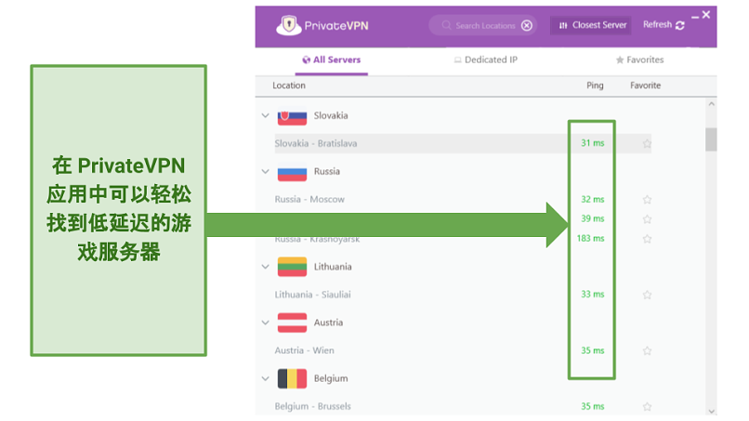Select the Austria - Wien server
Viewport: 749px width, 421px height.
pos(304,350)
